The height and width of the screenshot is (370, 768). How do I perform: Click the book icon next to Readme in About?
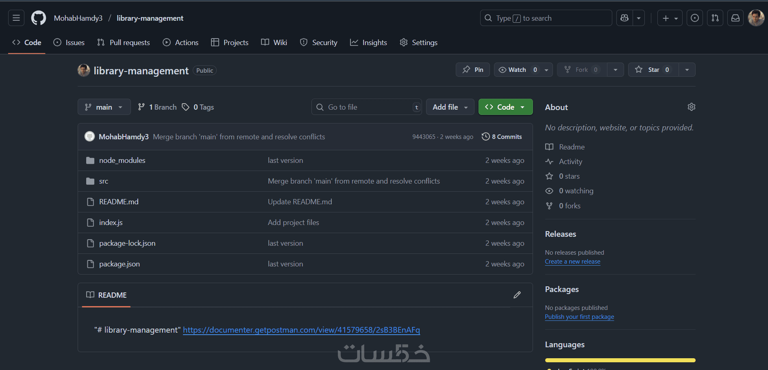click(549, 147)
